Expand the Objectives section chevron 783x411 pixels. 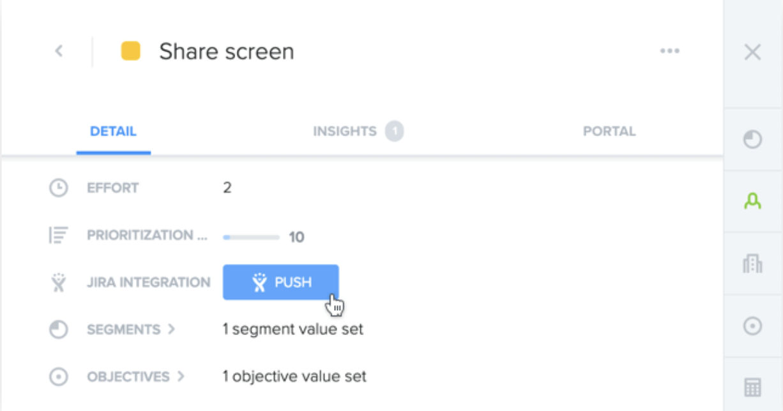(x=181, y=377)
